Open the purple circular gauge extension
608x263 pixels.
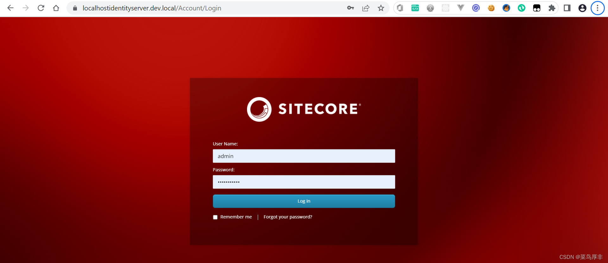point(476,8)
